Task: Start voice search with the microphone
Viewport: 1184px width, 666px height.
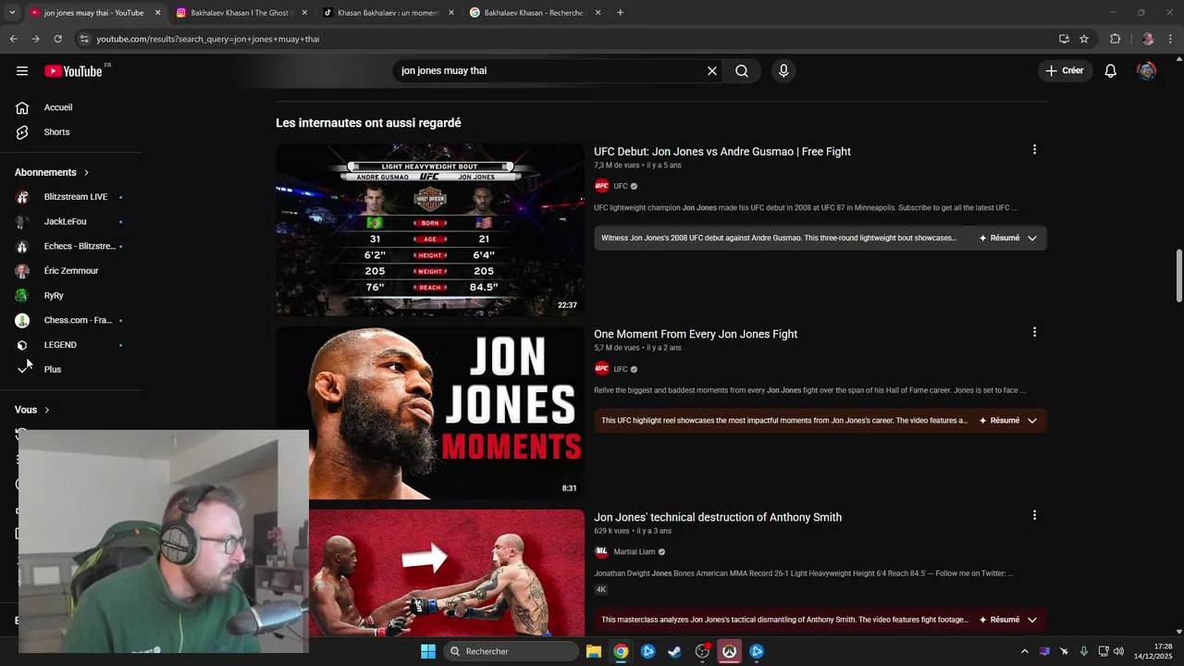Action: (x=783, y=71)
